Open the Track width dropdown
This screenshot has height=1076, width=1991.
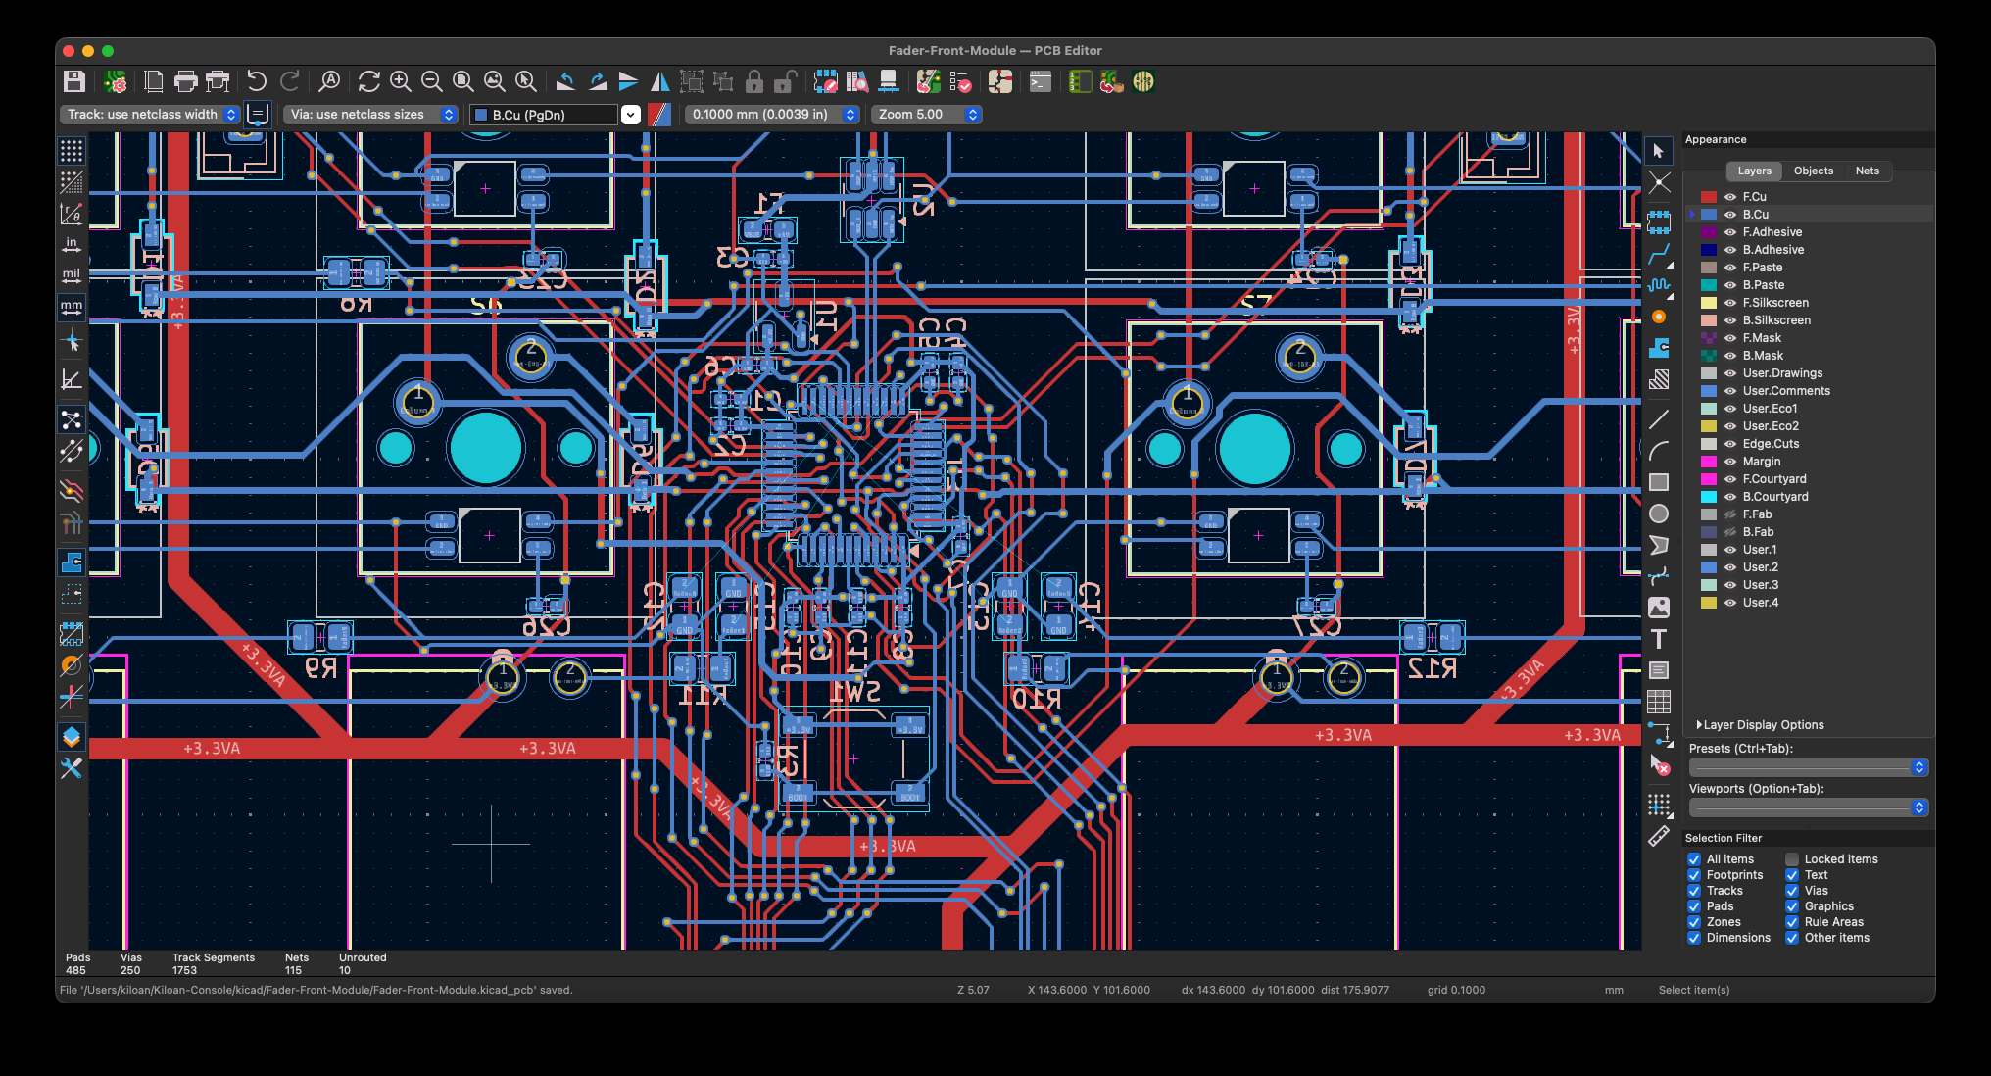(x=149, y=115)
